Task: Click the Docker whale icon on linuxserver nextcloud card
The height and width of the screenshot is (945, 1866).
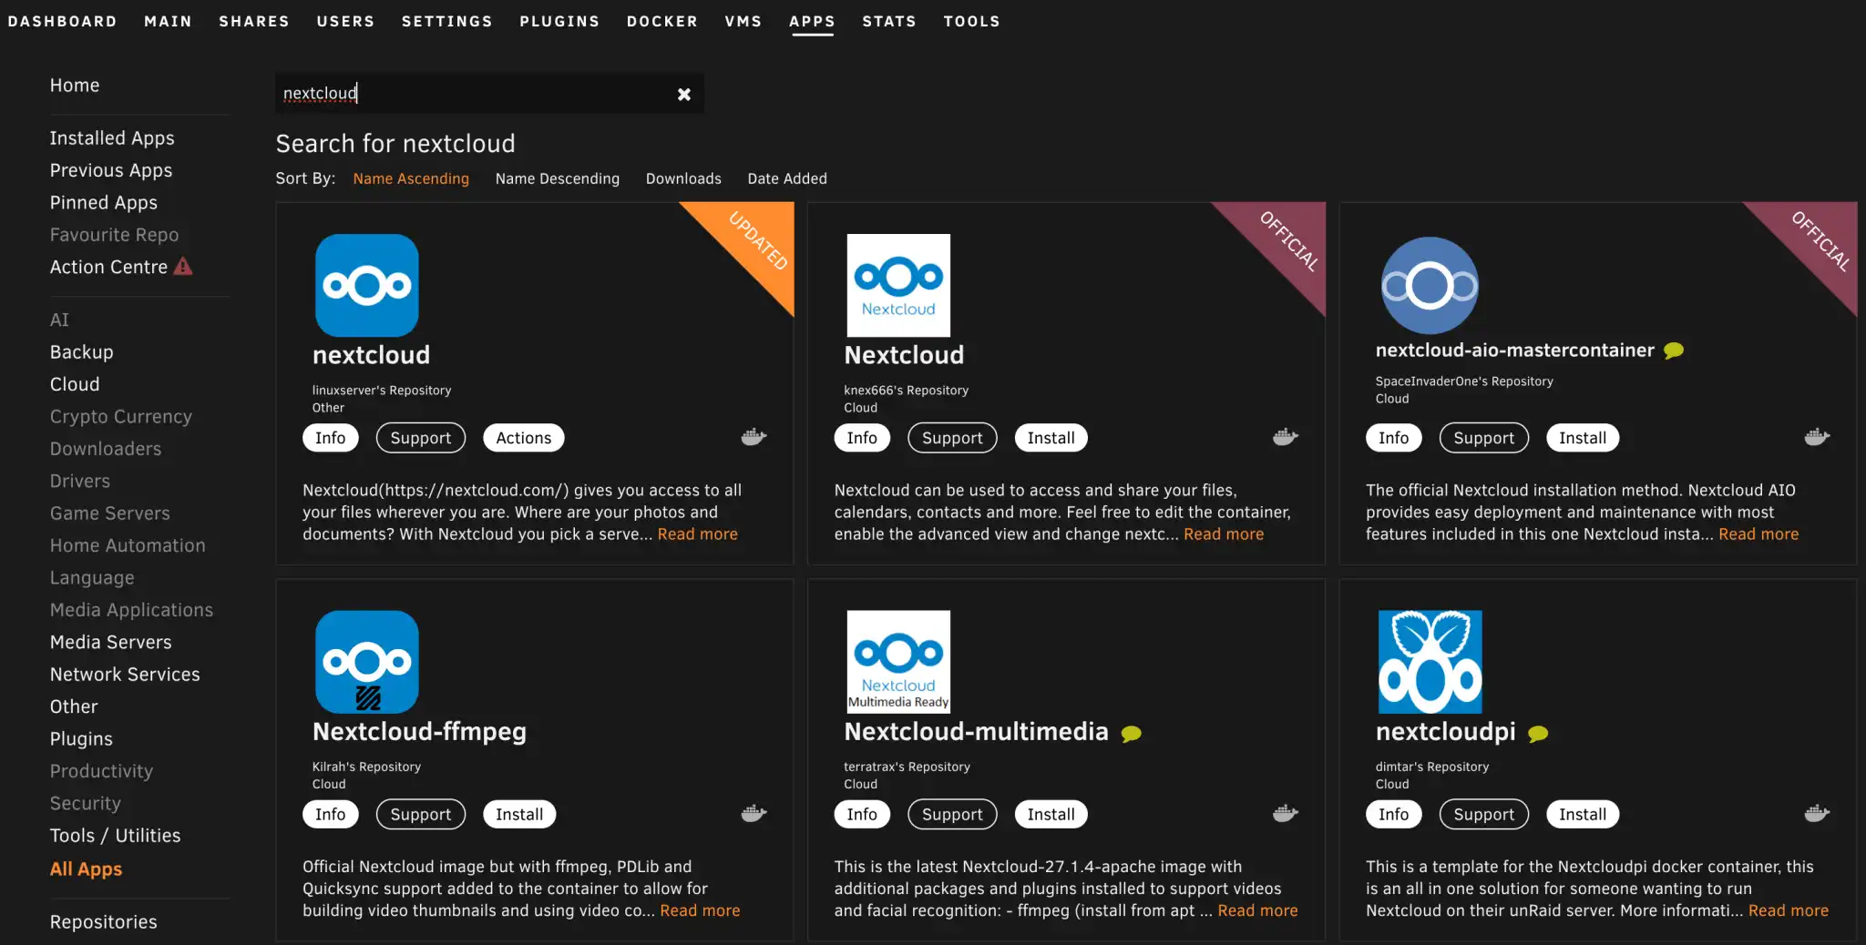Action: point(754,437)
